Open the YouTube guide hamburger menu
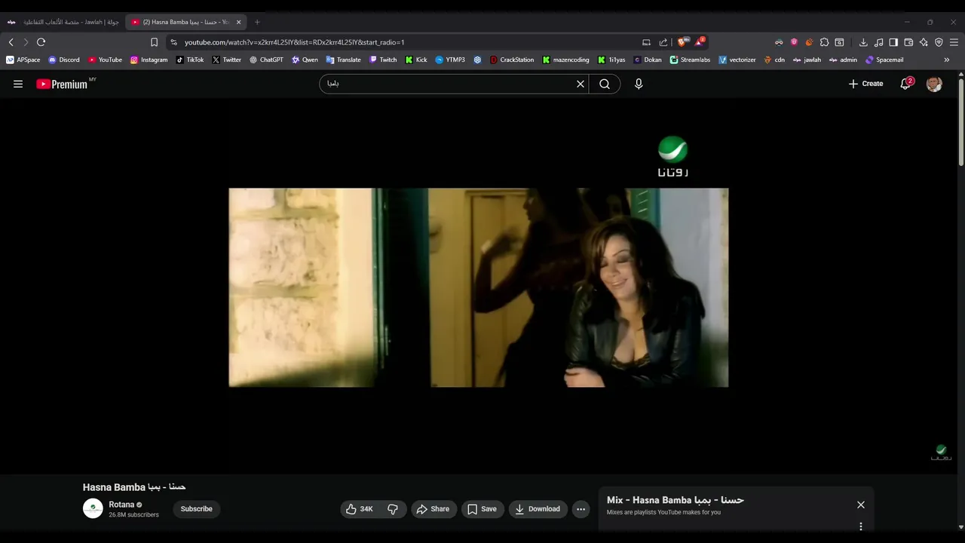 18,84
